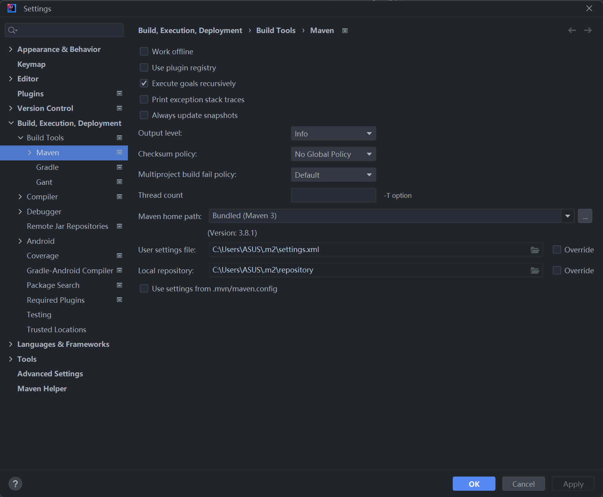Select Trusted Locations in the tree
The width and height of the screenshot is (603, 497).
(56, 329)
